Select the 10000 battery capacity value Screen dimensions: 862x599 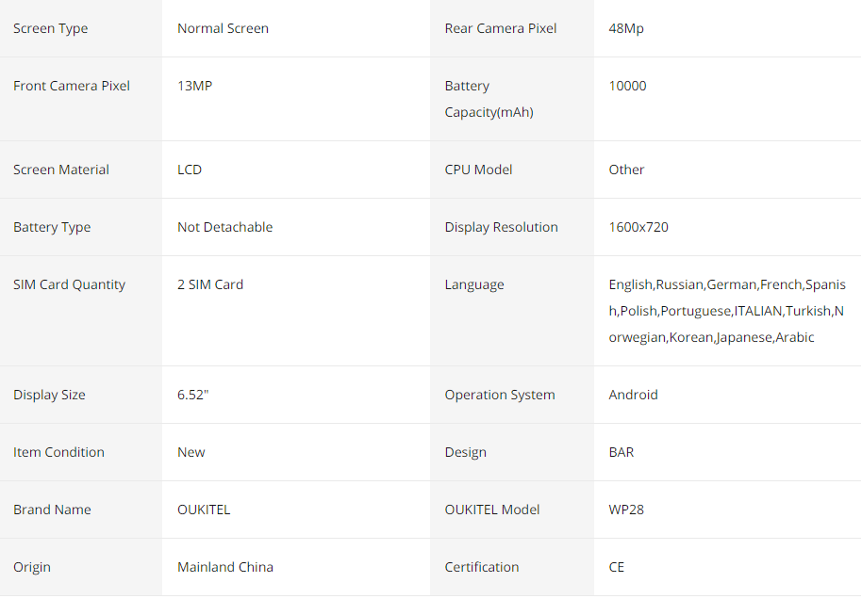tap(627, 86)
